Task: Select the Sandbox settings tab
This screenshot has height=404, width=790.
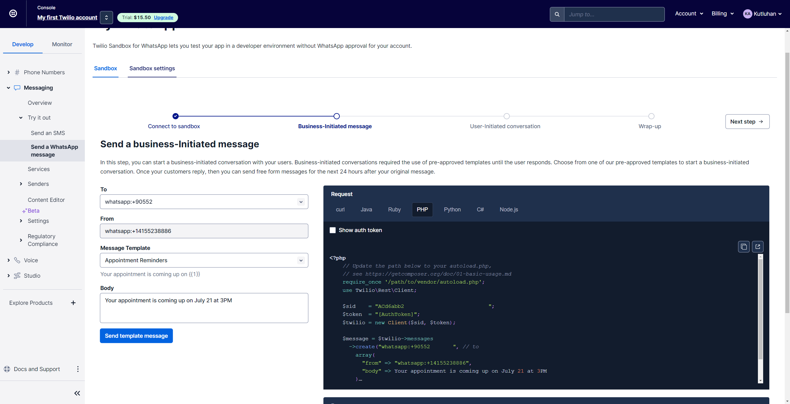Action: click(152, 68)
